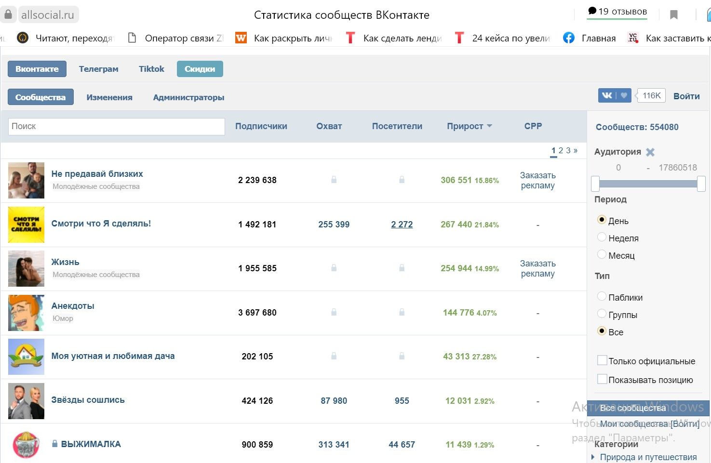Click the Facebook Главная bookmark icon
This screenshot has width=711, height=463.
(569, 38)
